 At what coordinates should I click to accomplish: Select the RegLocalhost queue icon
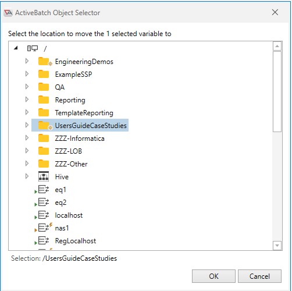pyautogui.click(x=44, y=240)
